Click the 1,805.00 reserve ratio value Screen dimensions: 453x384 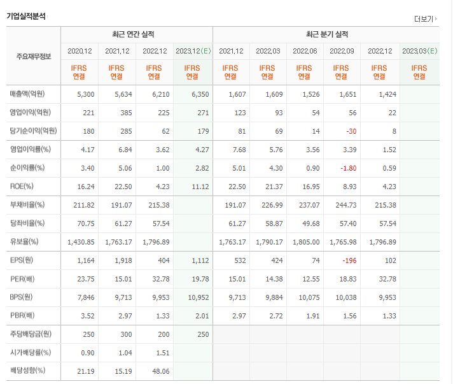tap(306, 243)
